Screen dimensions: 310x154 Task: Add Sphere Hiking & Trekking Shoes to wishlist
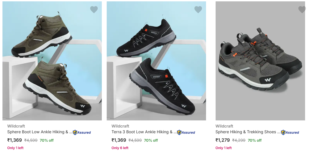302,10
